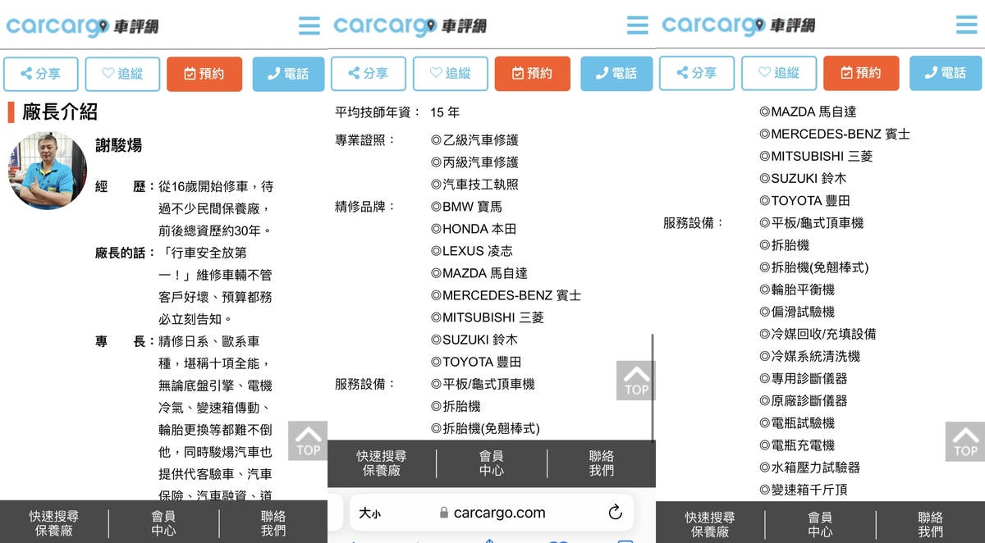Click MERCEDES-BENZ 賓士 in right screenshot
This screenshot has width=985, height=543.
835,134
